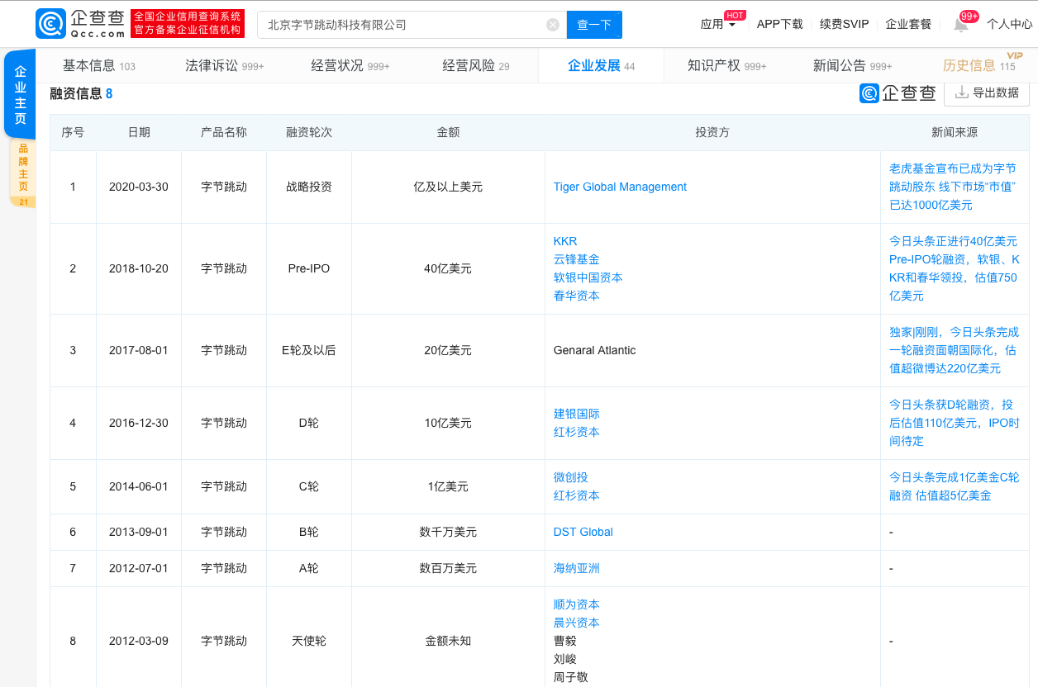Click the 续费SVIP menu item
Viewport: 1038px width, 687px height.
[x=844, y=25]
